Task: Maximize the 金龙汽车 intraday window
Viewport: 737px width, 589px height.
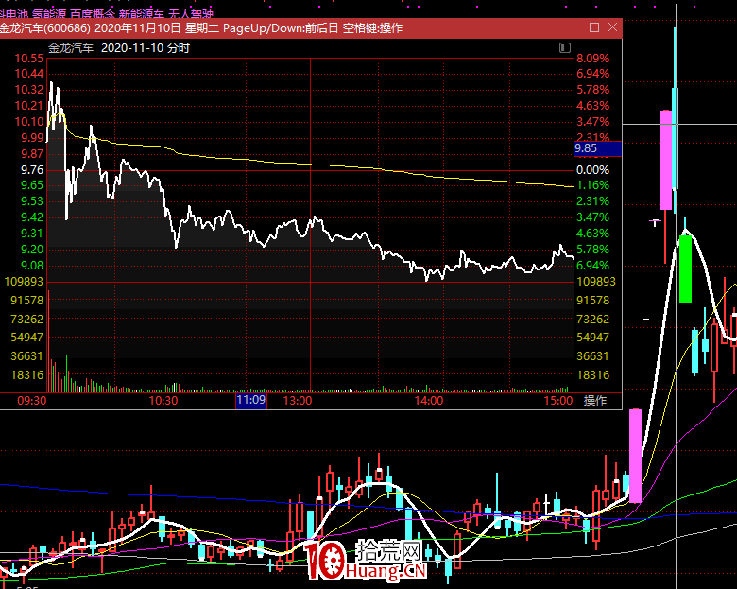Action: point(594,27)
